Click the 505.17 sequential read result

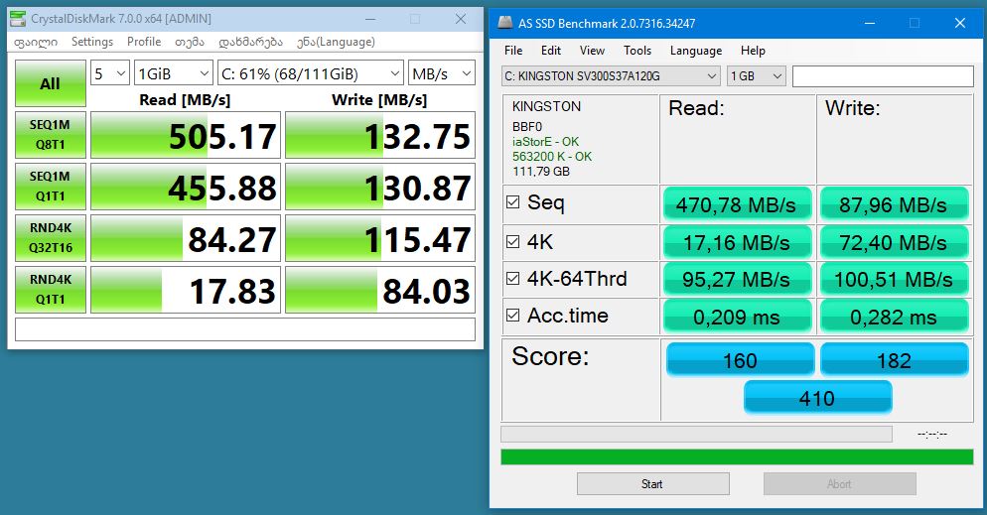[x=186, y=135]
